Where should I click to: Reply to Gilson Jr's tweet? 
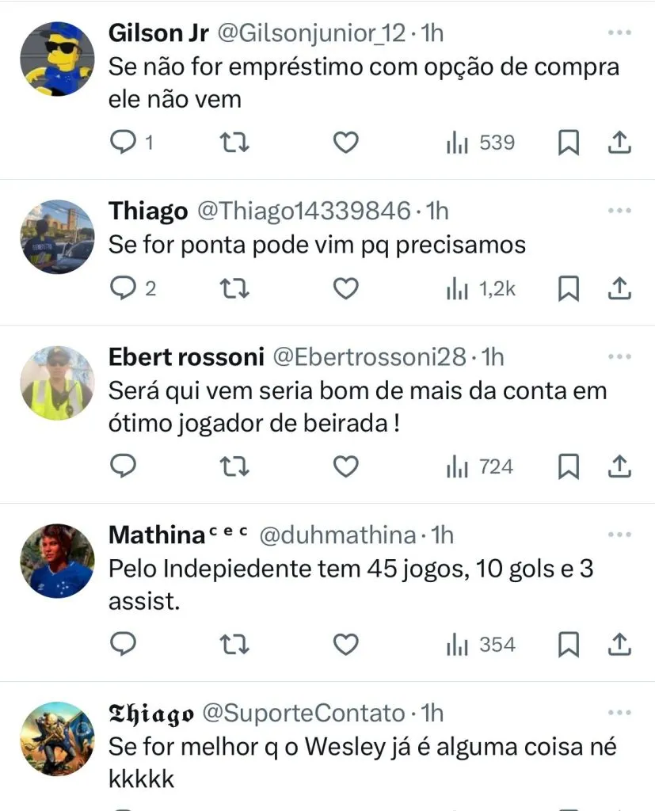point(123,143)
